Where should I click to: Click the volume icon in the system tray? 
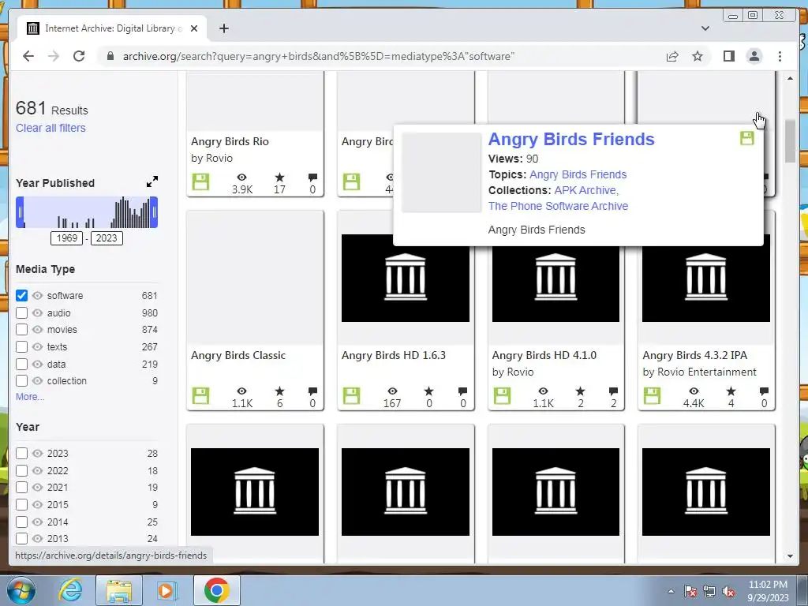tap(728, 591)
